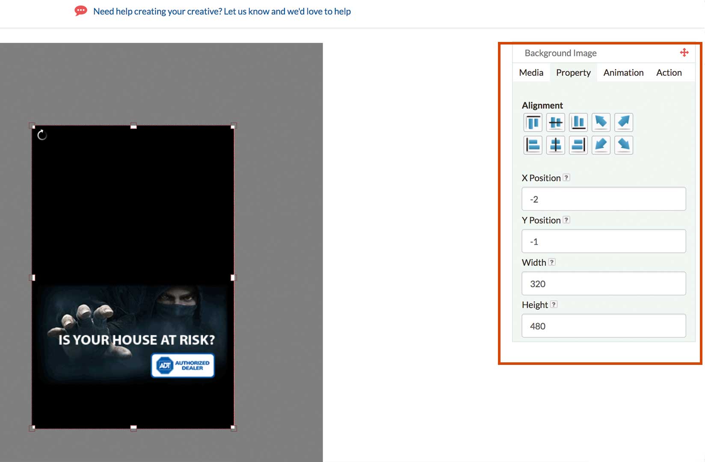Click the align bottom edges icon

tap(578, 123)
